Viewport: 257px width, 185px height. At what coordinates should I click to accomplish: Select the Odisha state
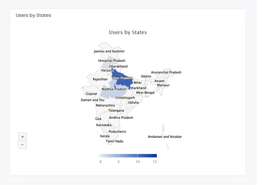[x=133, y=102]
